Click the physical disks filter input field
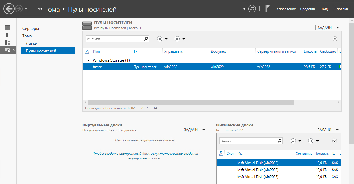Image resolution: width=354 pixels, height=184 pixels. pyautogui.click(x=247, y=141)
